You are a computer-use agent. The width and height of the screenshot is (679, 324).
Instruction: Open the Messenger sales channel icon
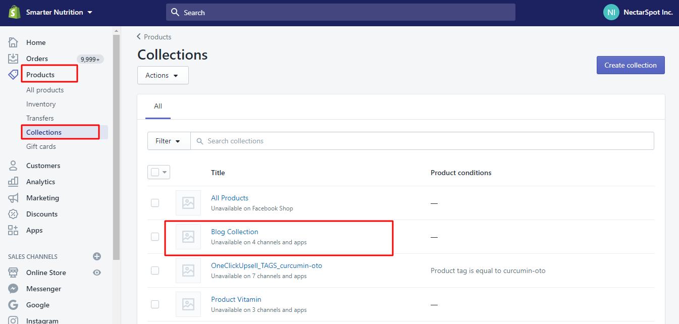pos(13,288)
